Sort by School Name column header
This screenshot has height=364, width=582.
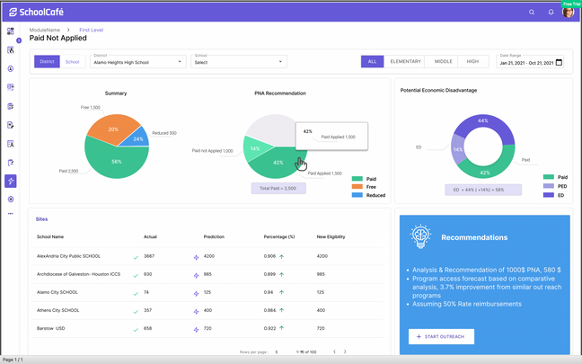pos(50,236)
